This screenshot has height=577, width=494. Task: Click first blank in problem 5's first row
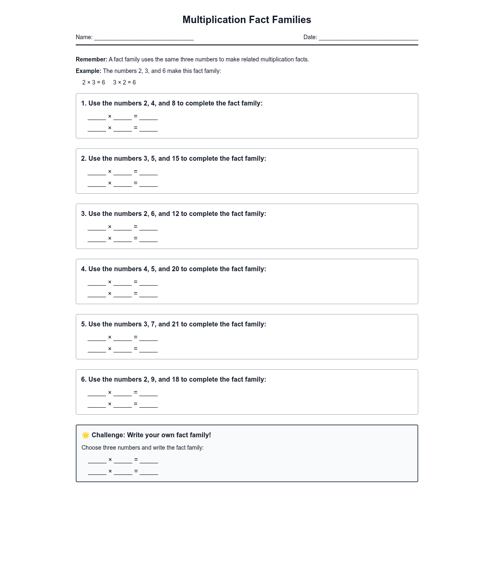click(97, 338)
